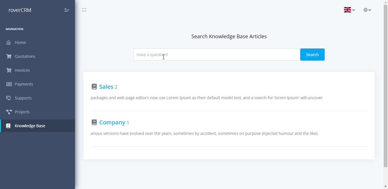The width and height of the screenshot is (388, 189).
Task: Open the Sales category link
Action: [106, 87]
